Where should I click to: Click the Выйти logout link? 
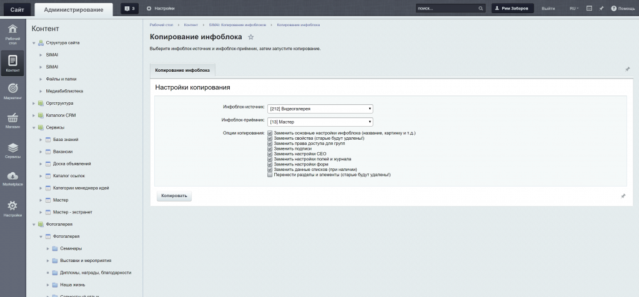click(548, 9)
